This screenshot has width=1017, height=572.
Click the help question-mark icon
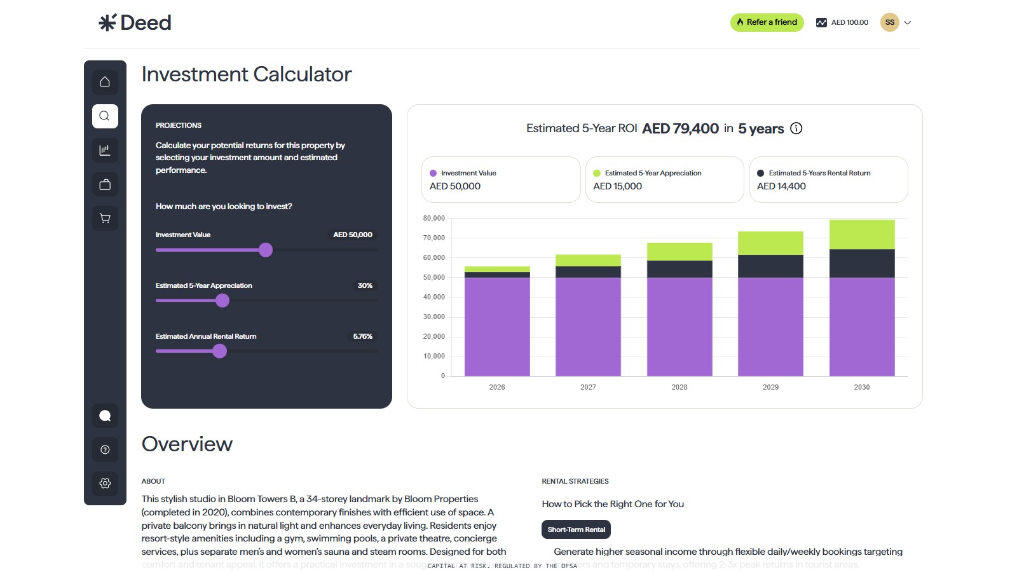tap(105, 449)
